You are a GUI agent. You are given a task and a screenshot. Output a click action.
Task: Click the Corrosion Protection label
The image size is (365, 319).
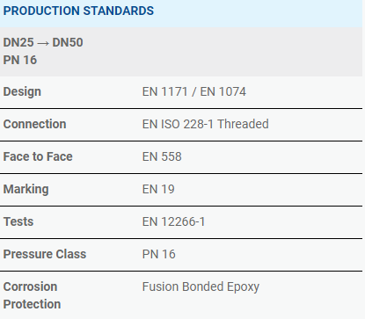(x=32, y=295)
